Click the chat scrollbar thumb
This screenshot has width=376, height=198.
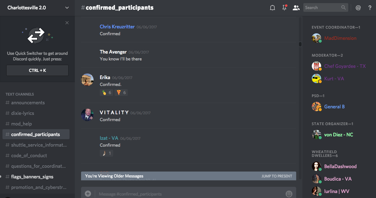point(300,44)
